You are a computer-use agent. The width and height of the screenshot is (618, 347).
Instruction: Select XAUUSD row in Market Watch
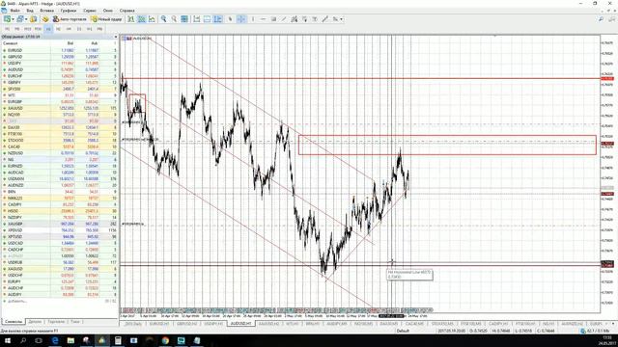[x=60, y=108]
